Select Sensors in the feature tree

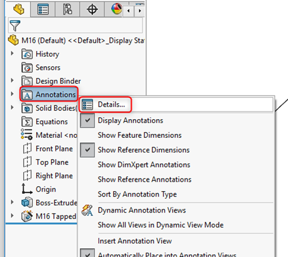pos(48,68)
